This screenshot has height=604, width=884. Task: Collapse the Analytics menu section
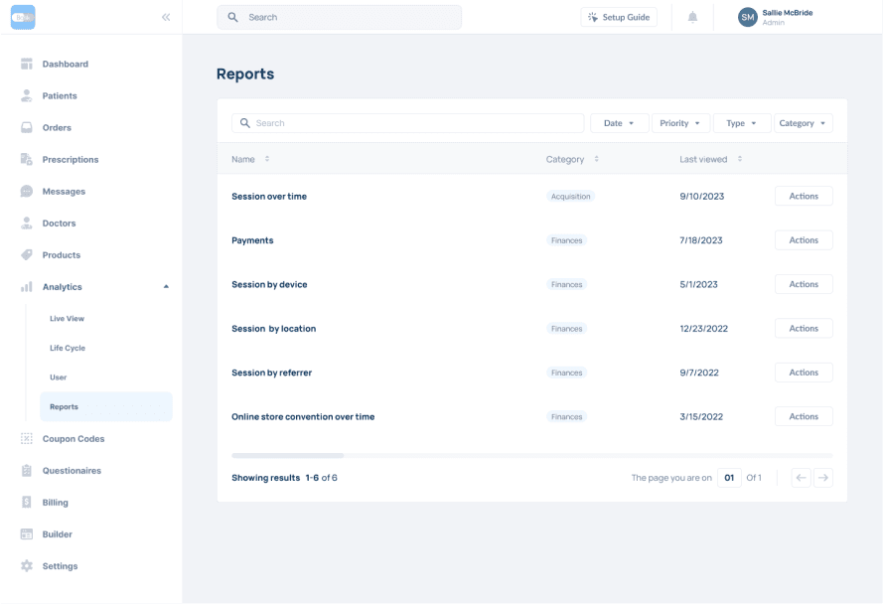[166, 287]
